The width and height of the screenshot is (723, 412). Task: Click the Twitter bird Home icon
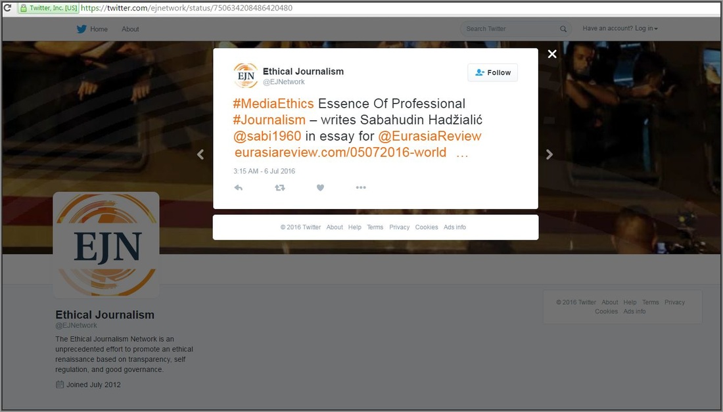click(82, 29)
